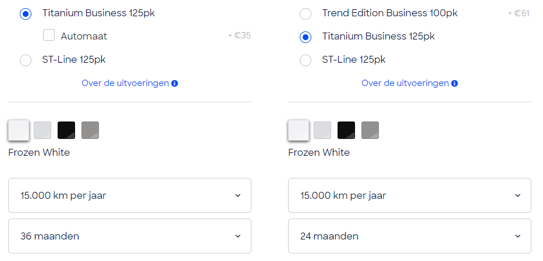Viewport: 543px width, 261px height.
Task: Click info icon beside right 'Over de uitvoeringen'
Action: point(455,83)
